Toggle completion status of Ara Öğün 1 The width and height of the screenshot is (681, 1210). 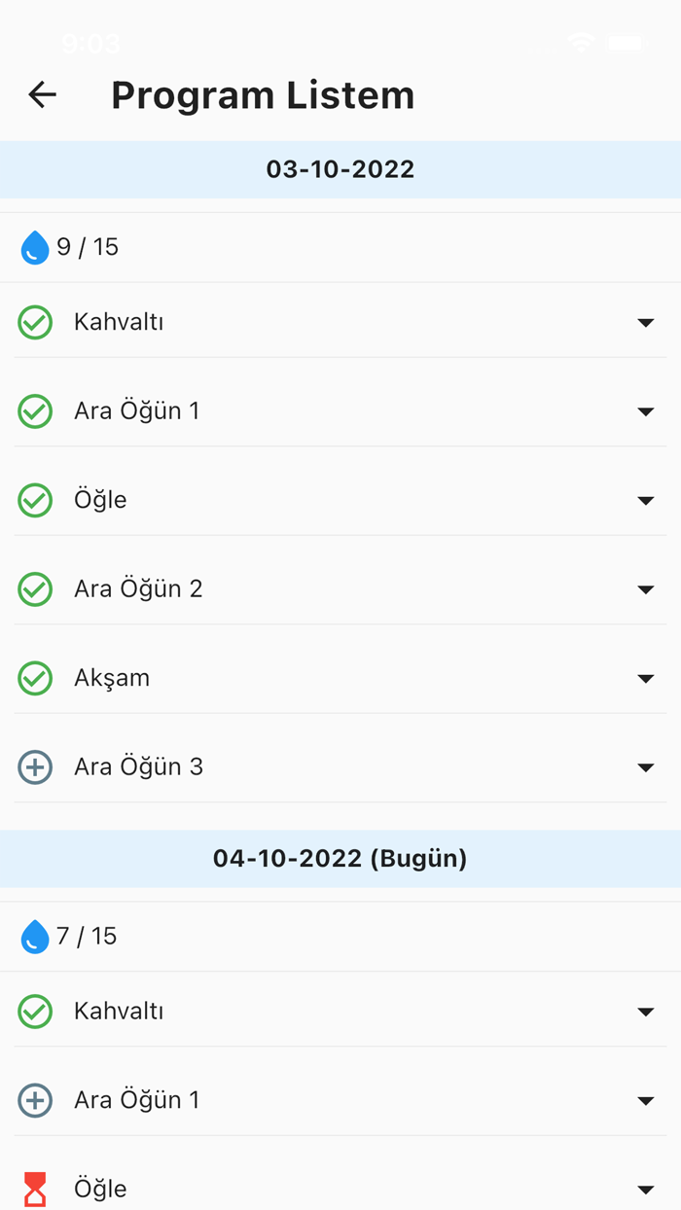pos(34,410)
